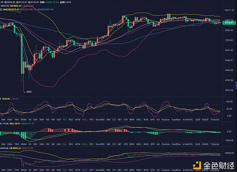The image size is (237, 172).
Task: Expand the right side panel handle
Action: (236, 85)
